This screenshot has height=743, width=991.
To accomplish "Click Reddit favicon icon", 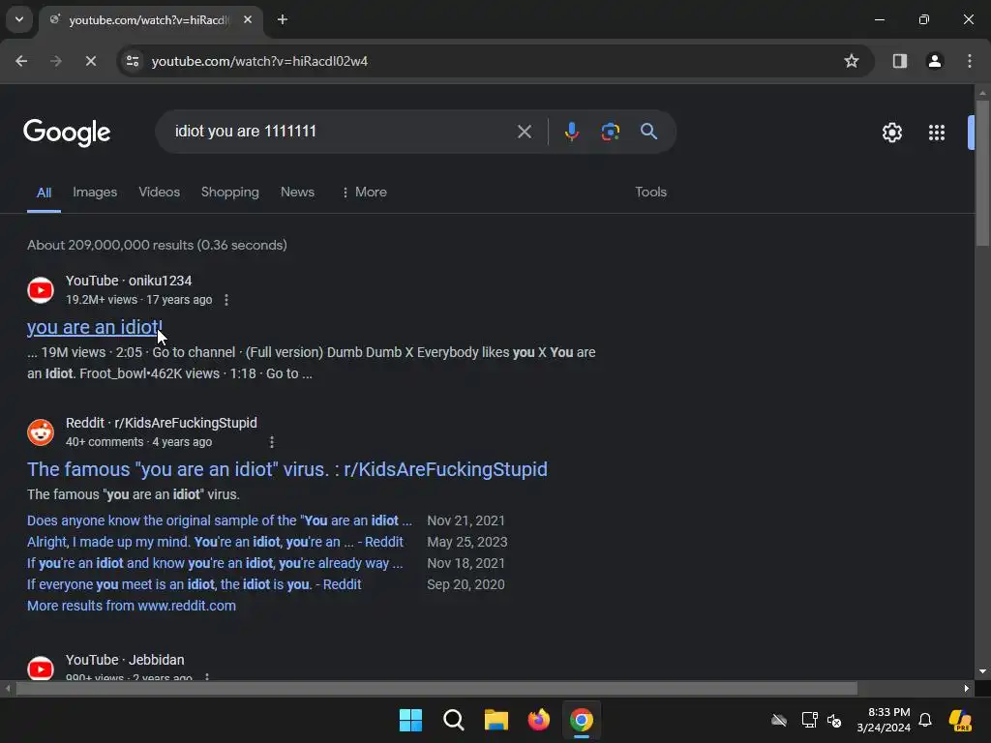I will (x=41, y=432).
